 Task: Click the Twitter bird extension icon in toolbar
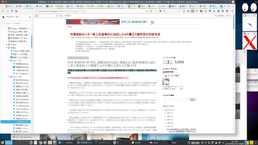pyautogui.click(x=214, y=11)
